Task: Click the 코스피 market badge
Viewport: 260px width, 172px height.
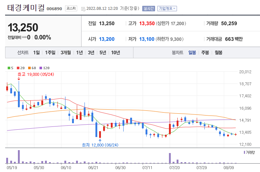Action: pyautogui.click(x=71, y=8)
